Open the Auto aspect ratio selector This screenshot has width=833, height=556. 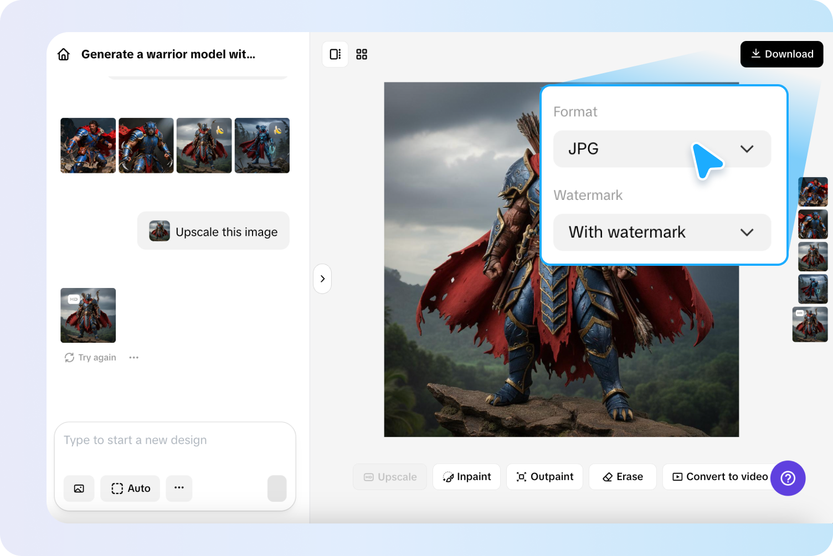coord(130,488)
